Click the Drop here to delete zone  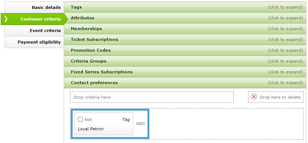coord(276,97)
